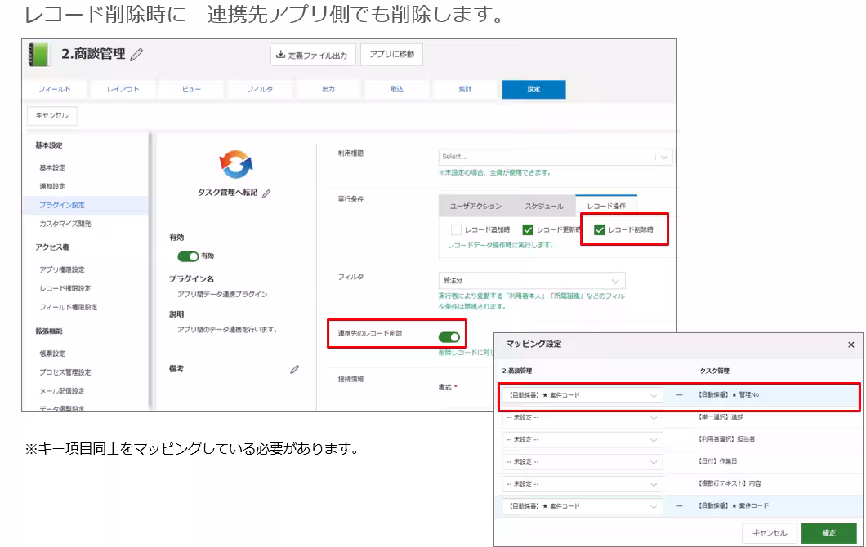Screen dimensions: 866x547
Task: Click 【日付】作業日 target field text
Action: coord(716,461)
